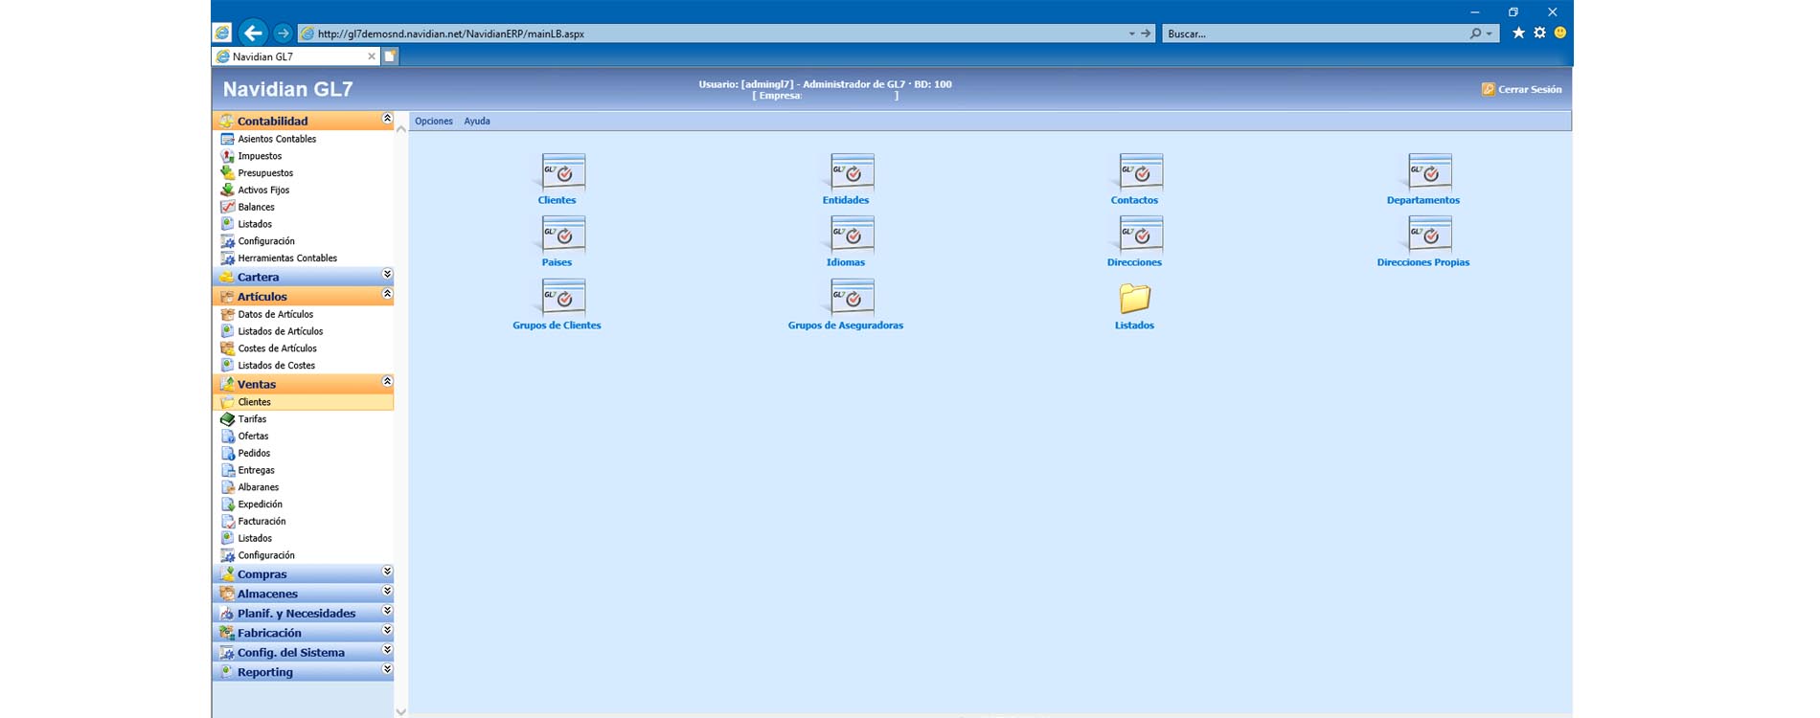Expand the Cartera section
This screenshot has width=1820, height=718.
tap(387, 276)
